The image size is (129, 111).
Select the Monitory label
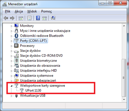(x=27, y=26)
